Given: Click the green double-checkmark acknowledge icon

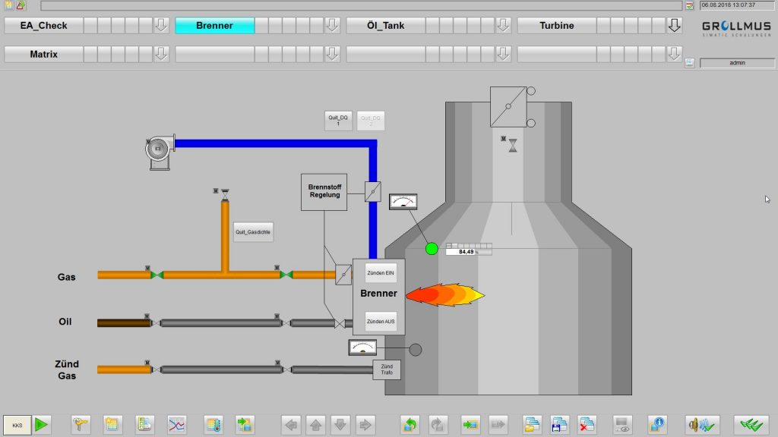Looking at the screenshot, I should click(x=751, y=425).
